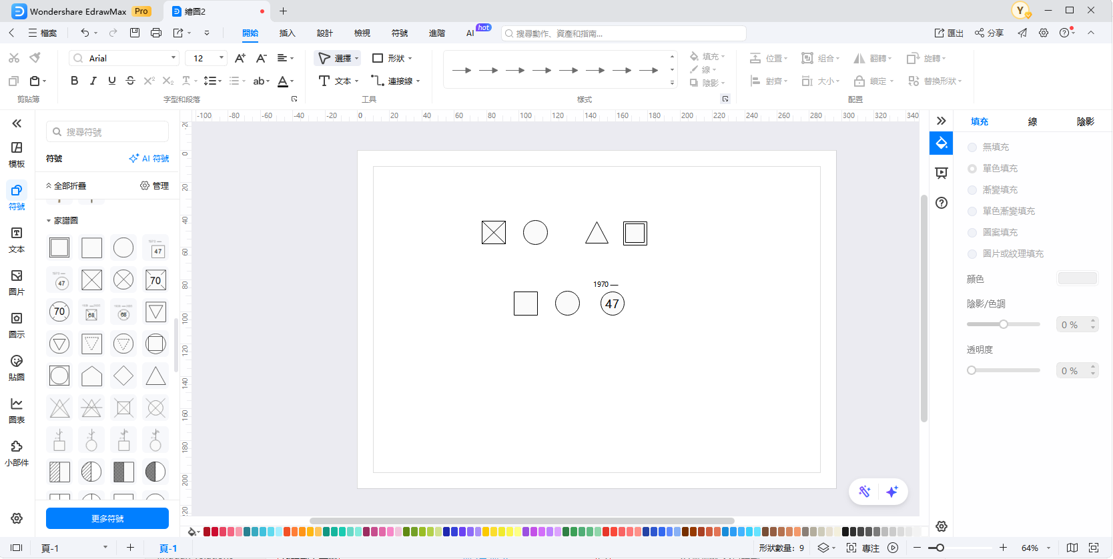Open the font size 12 dropdown
This screenshot has width=1113, height=559.
coord(222,58)
